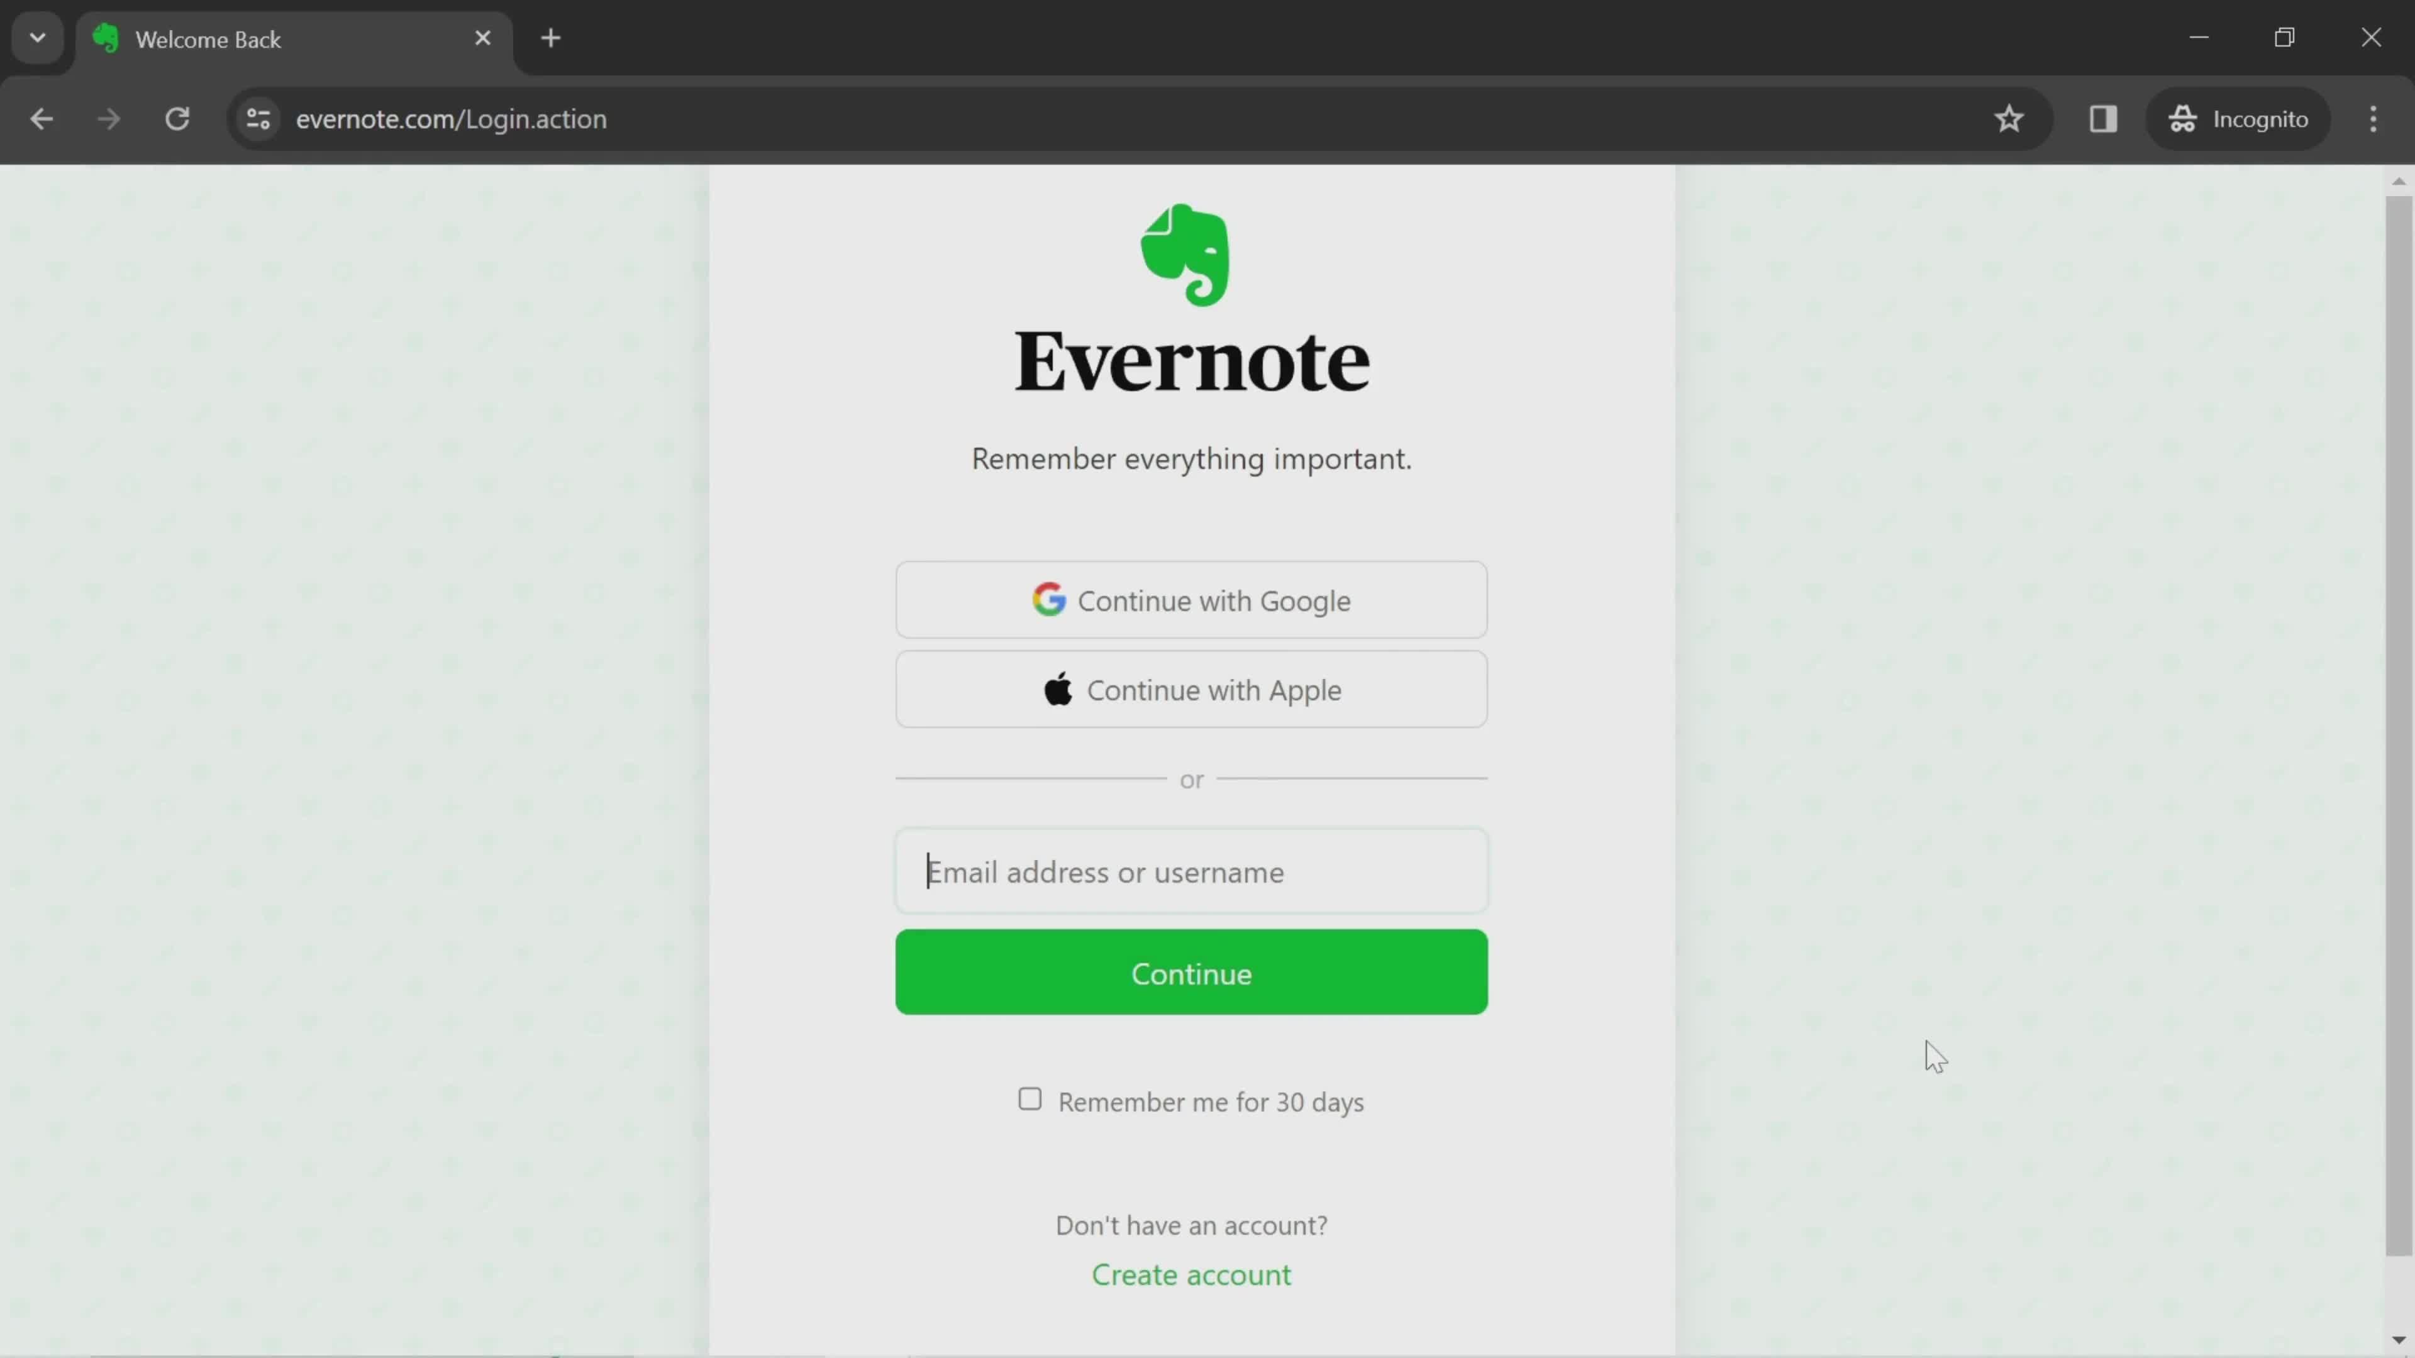
Task: Click the Apple logo icon button
Action: tap(1058, 688)
